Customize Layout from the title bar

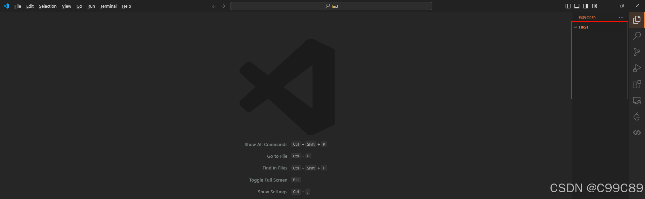coord(594,6)
